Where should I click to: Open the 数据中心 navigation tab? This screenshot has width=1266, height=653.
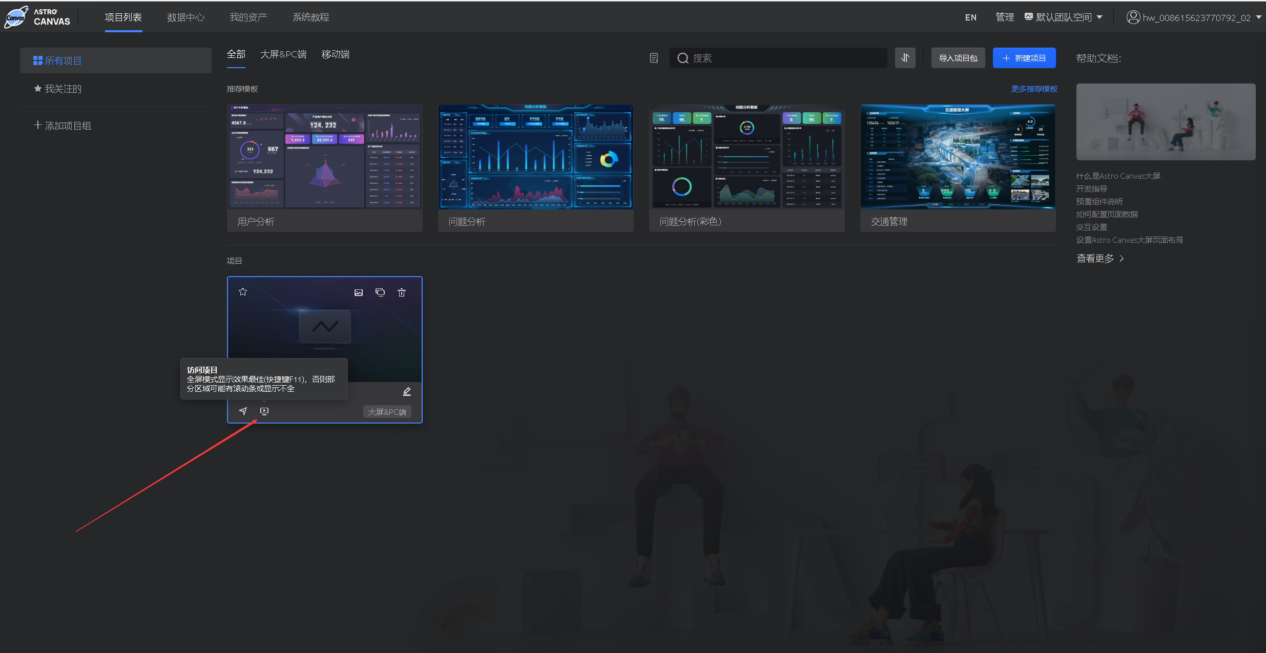click(185, 17)
